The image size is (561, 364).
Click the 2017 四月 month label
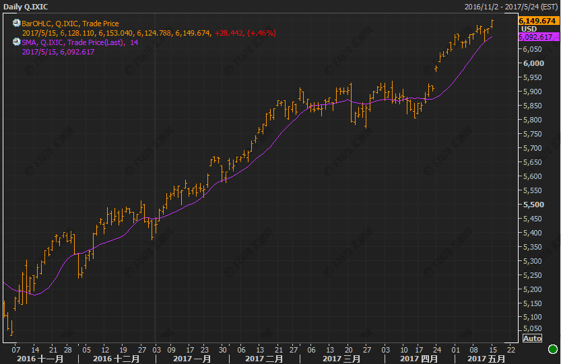[x=419, y=359]
